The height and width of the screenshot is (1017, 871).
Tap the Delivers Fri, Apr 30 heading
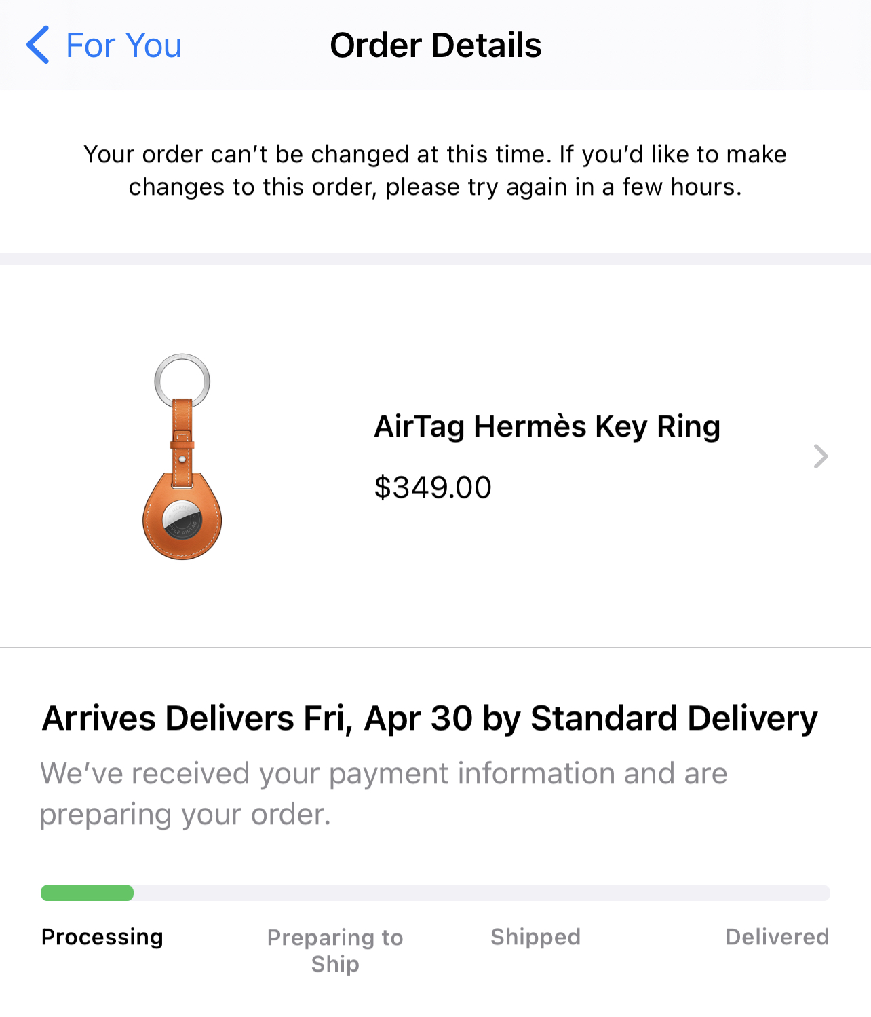(x=429, y=718)
